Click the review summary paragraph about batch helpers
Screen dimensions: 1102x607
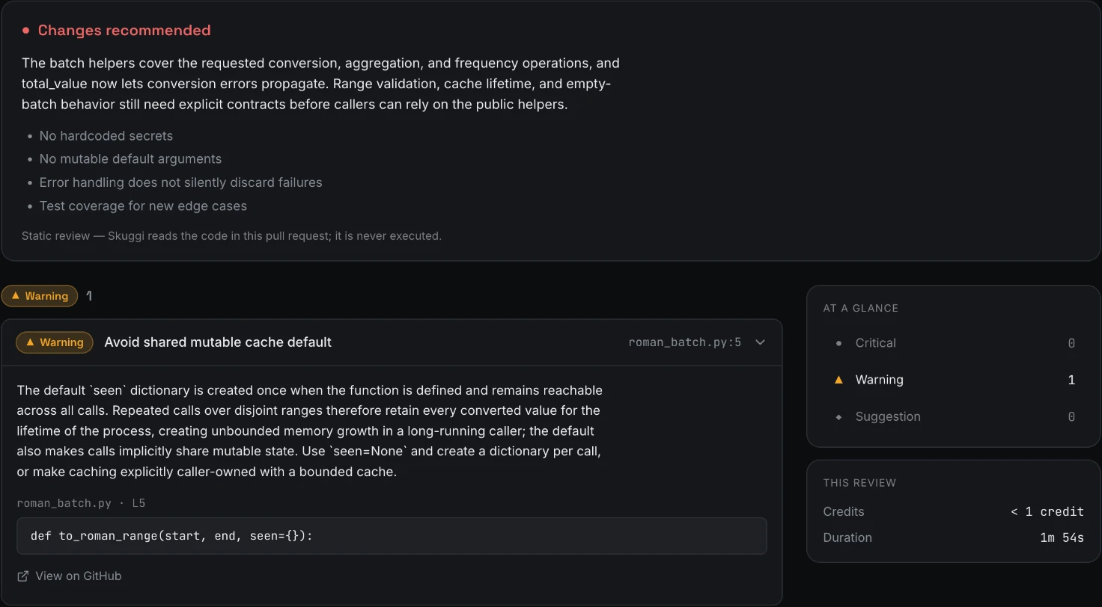(320, 84)
